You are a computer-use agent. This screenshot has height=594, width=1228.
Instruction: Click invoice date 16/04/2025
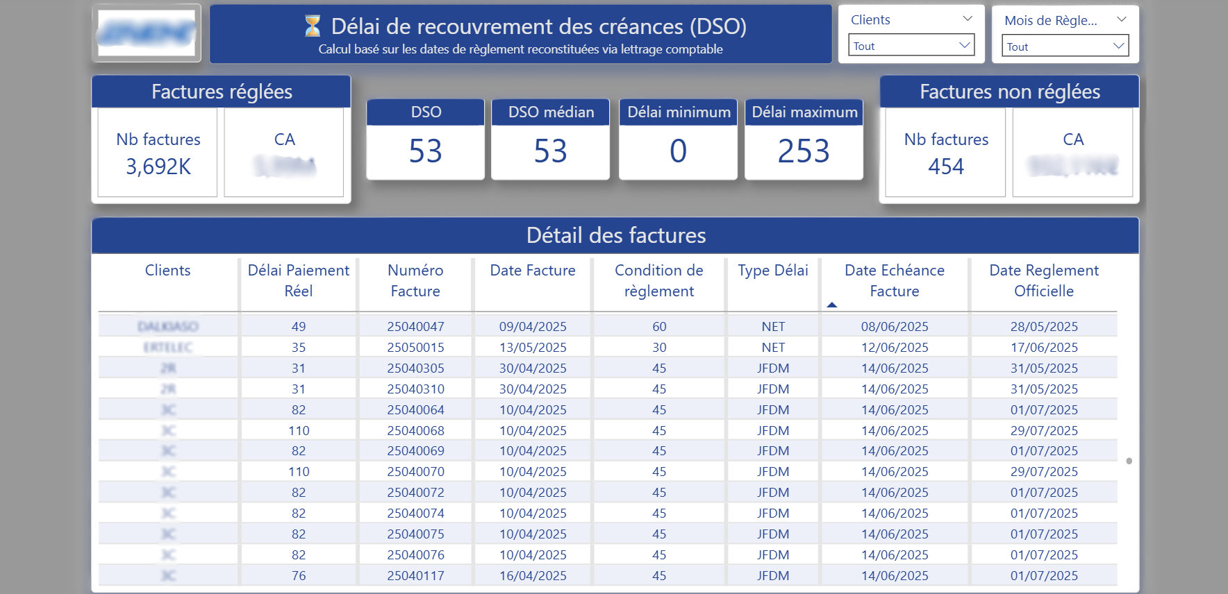coord(533,576)
